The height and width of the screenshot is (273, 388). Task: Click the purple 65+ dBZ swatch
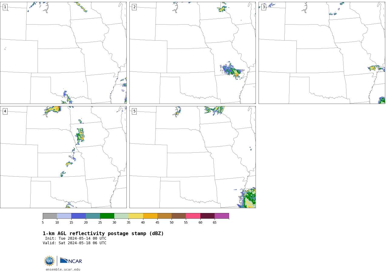(222, 216)
